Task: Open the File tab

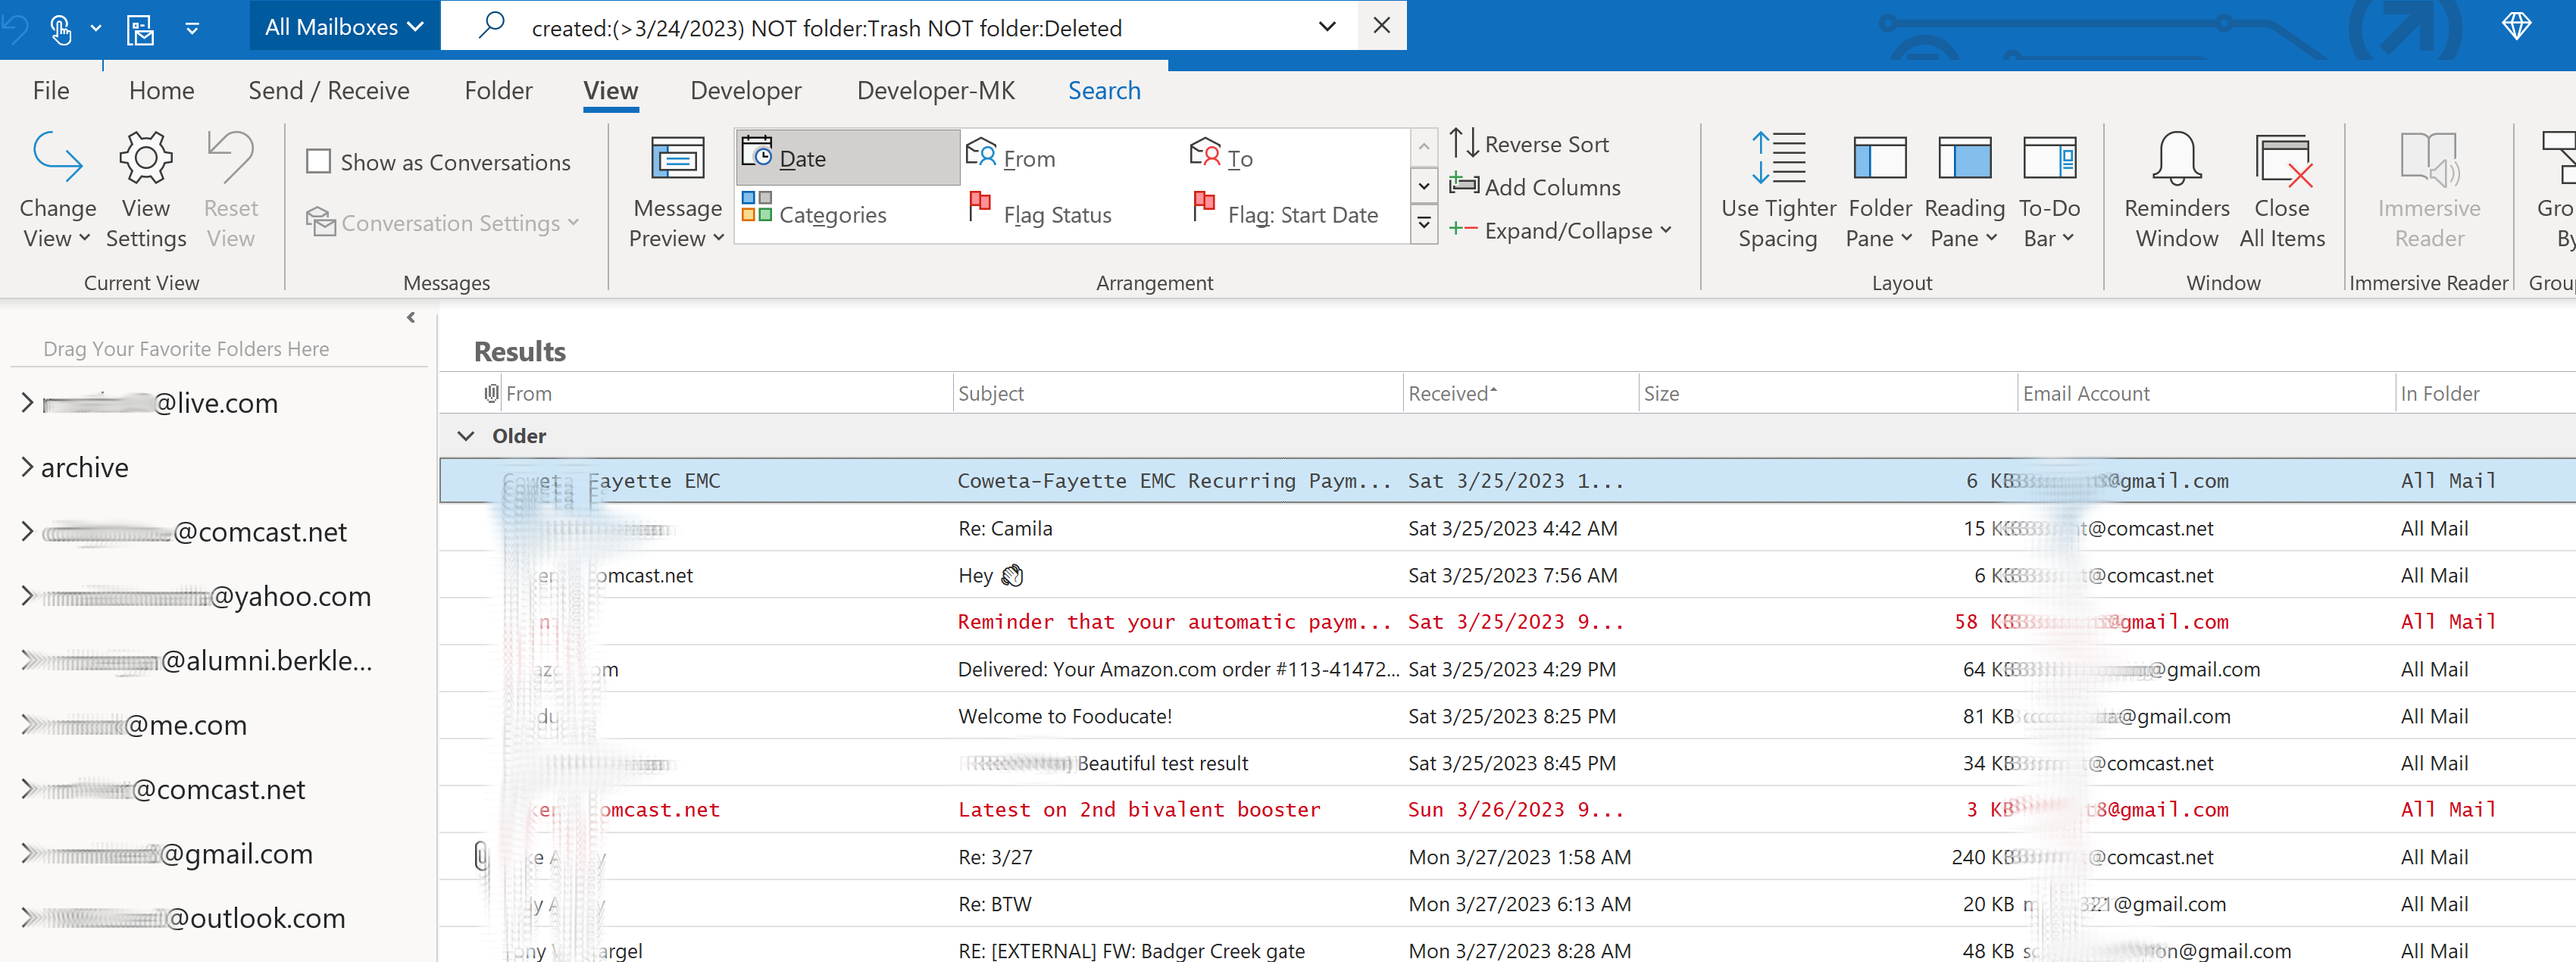Action: [x=50, y=90]
